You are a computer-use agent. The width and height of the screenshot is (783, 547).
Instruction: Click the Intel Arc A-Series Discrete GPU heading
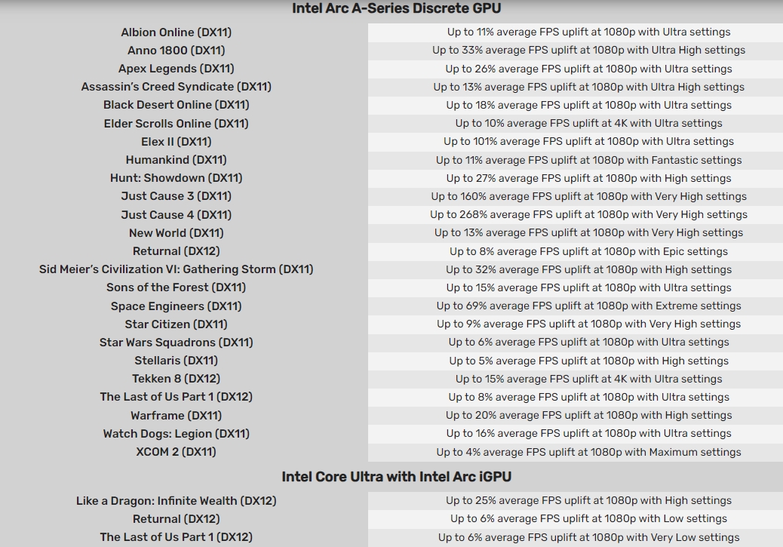click(x=396, y=9)
